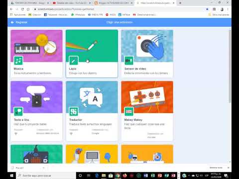Click the address bar URL
Viewport: 239px width, 179px height.
click(x=66, y=9)
